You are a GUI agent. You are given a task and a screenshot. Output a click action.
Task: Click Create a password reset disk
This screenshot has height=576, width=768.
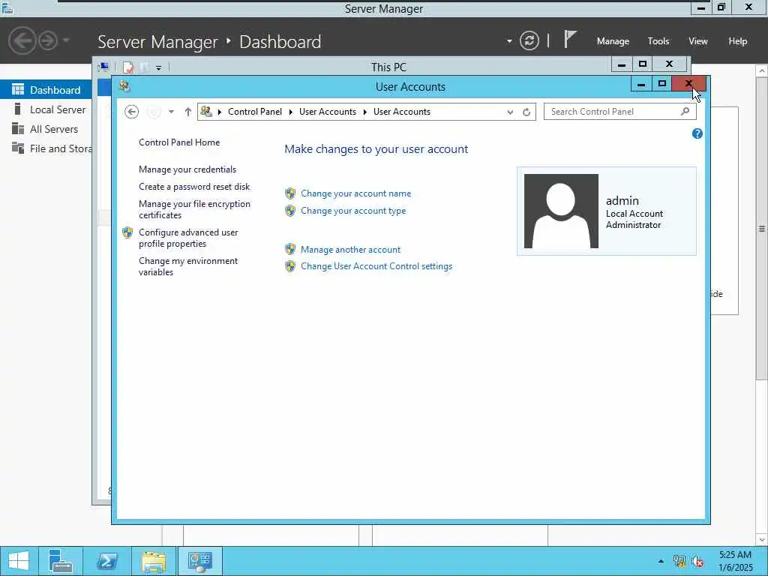194,187
